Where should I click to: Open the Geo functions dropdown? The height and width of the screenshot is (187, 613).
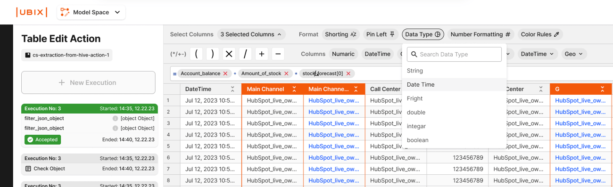pyautogui.click(x=574, y=54)
